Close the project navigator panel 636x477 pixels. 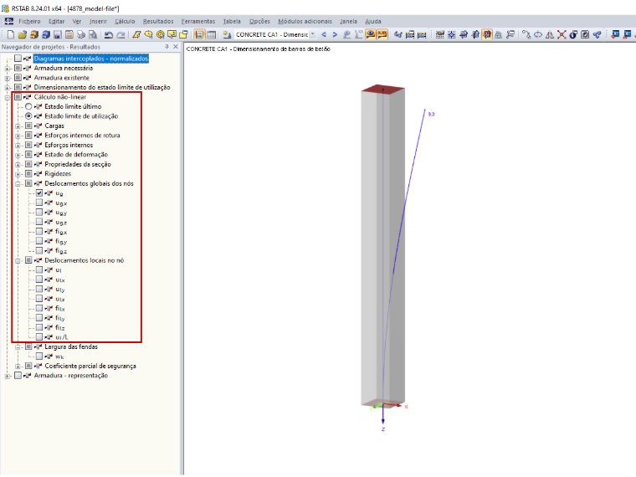(x=176, y=47)
